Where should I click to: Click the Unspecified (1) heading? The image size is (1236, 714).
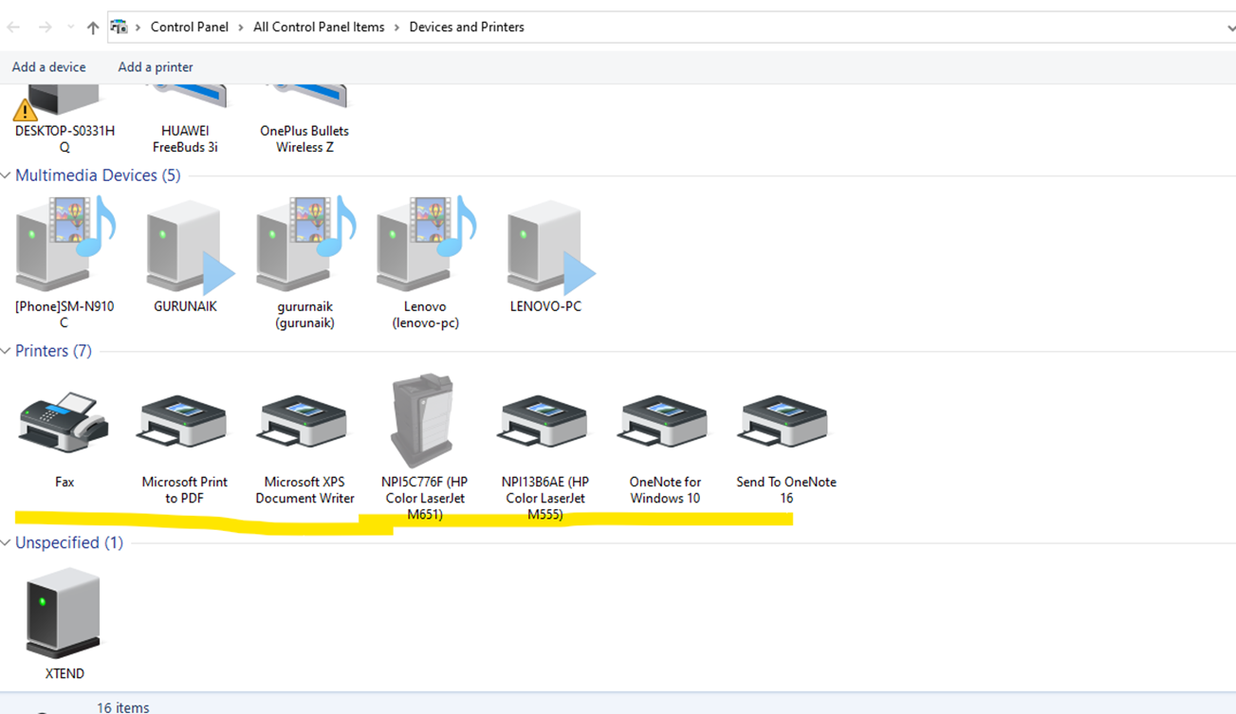click(69, 543)
